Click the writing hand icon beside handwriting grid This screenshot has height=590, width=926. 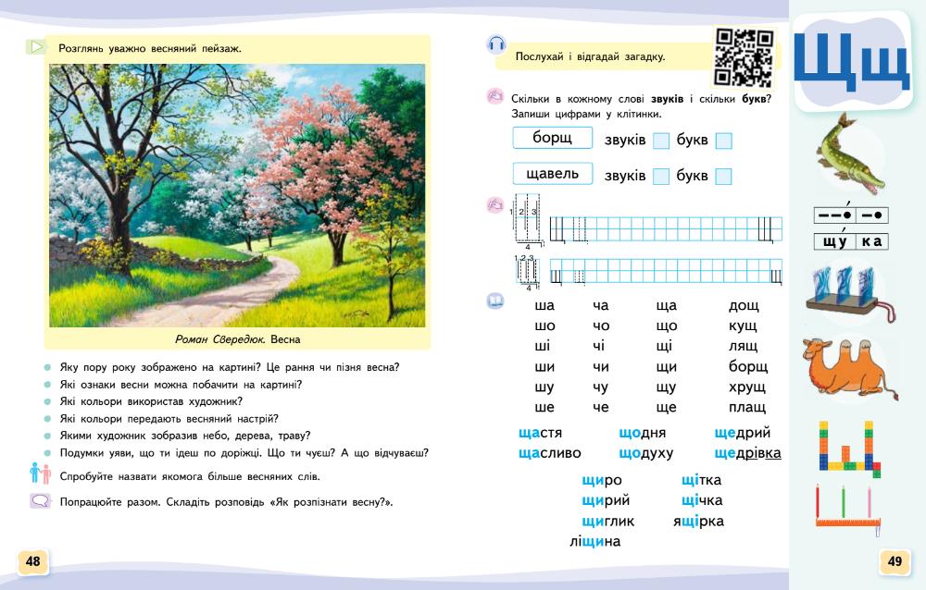point(494,204)
